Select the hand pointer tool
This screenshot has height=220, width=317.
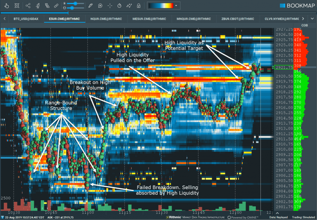point(7,6)
